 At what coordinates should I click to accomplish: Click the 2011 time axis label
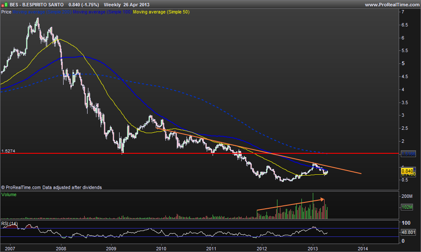(211, 249)
